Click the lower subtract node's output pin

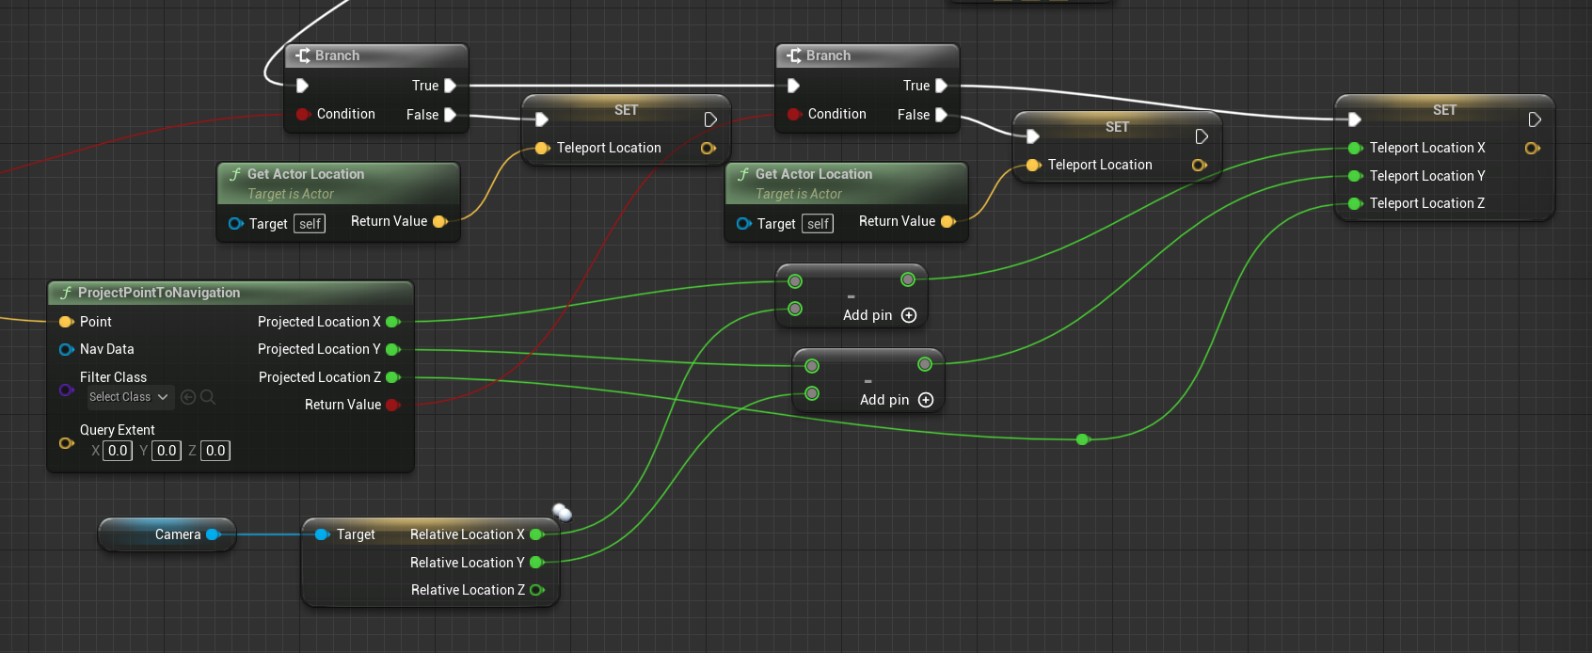925,364
